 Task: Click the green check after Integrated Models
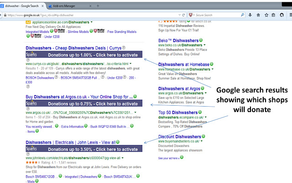[x=52, y=31]
